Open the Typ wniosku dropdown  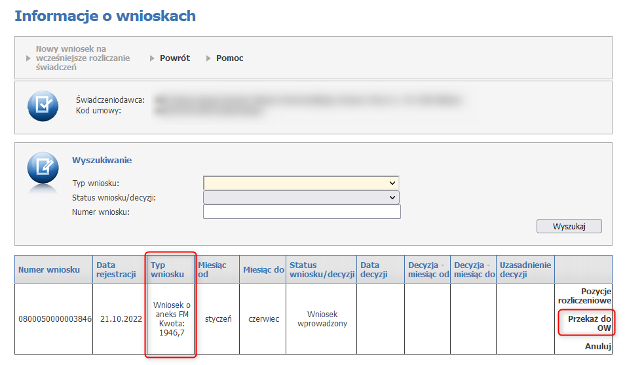pos(301,183)
